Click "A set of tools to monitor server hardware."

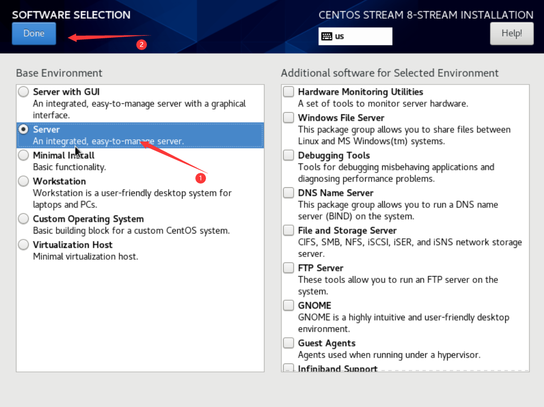click(383, 104)
